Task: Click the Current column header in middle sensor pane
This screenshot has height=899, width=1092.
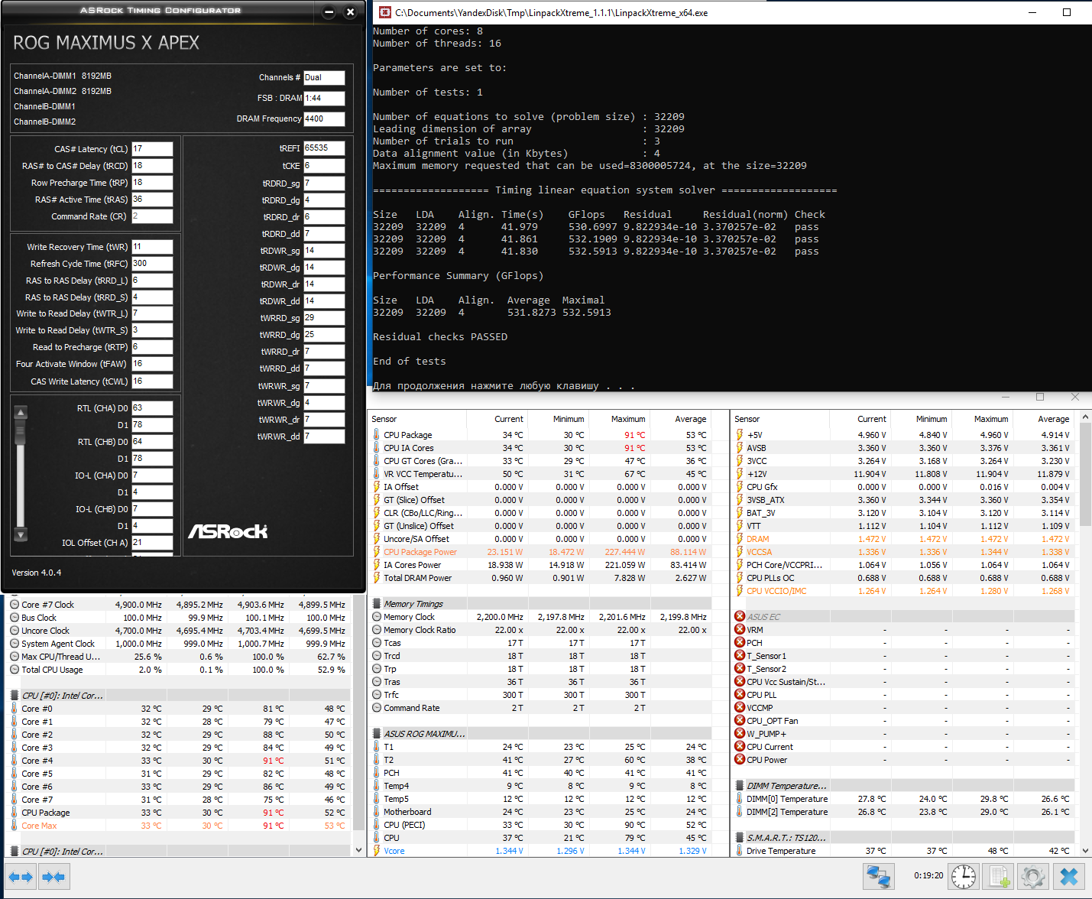Action: tap(497, 419)
